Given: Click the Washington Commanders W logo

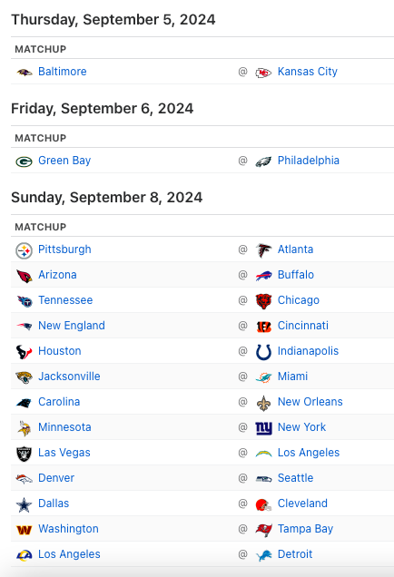Looking at the screenshot, I should (x=25, y=530).
